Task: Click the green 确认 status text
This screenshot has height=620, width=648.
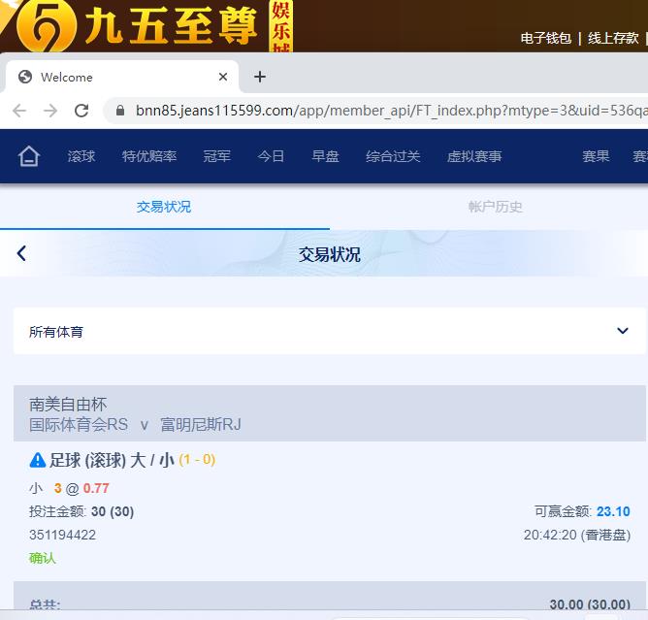Action: pyautogui.click(x=42, y=558)
